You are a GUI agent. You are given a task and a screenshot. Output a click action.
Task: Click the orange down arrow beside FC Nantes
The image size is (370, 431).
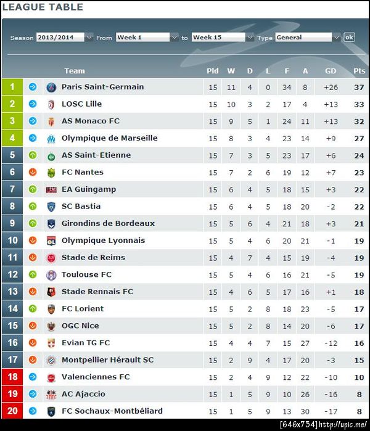33,173
